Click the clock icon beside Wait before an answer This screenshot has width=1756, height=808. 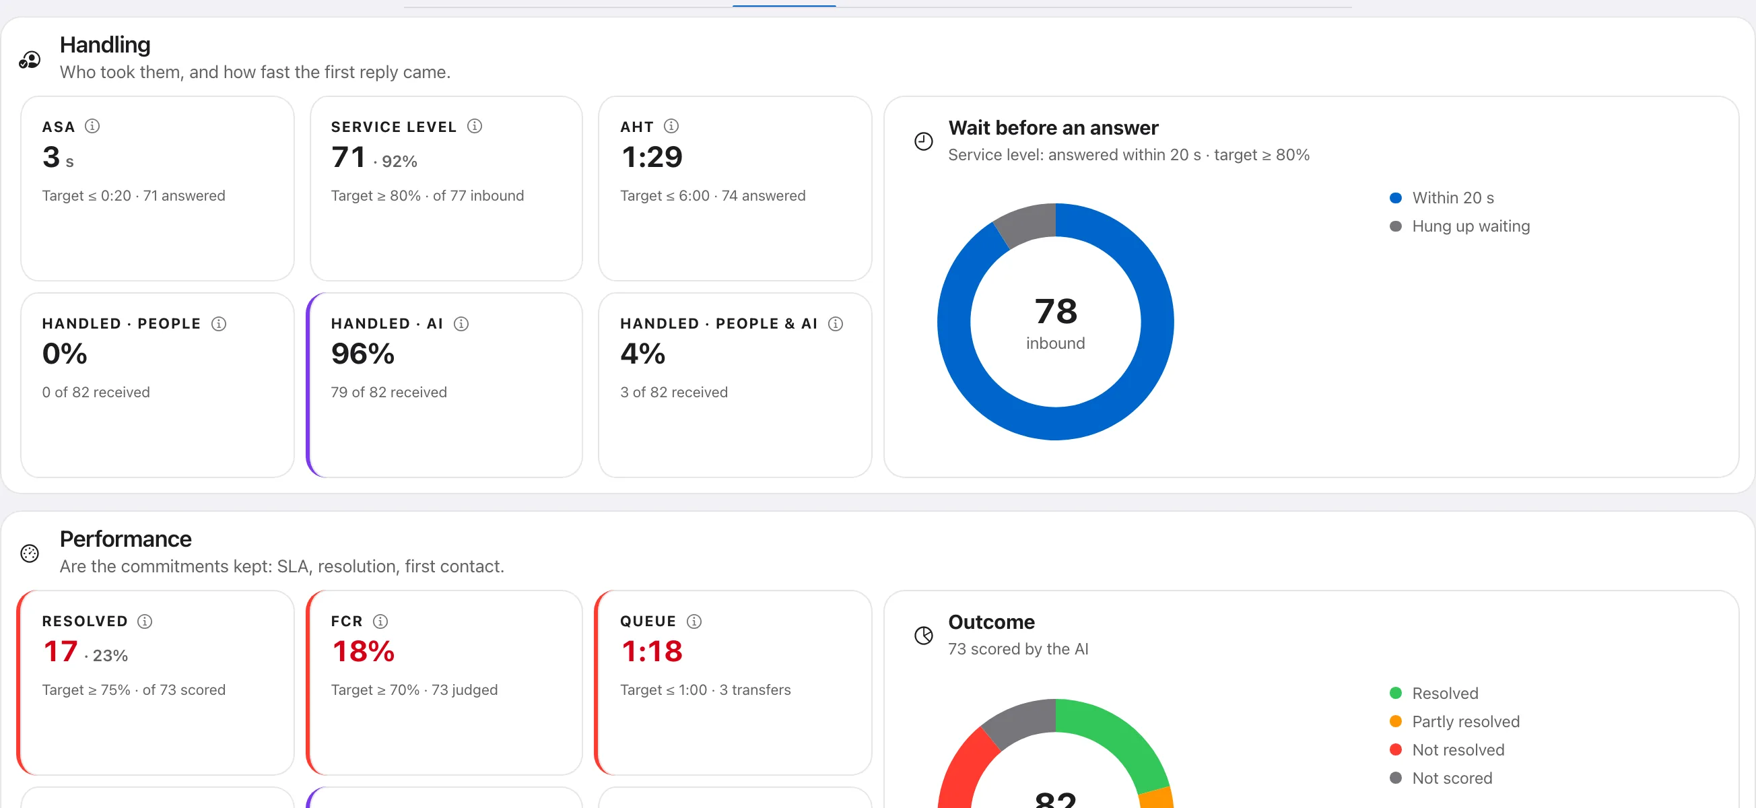[923, 141]
